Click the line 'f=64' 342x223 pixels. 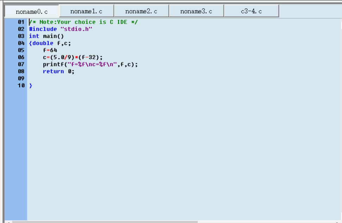50,50
